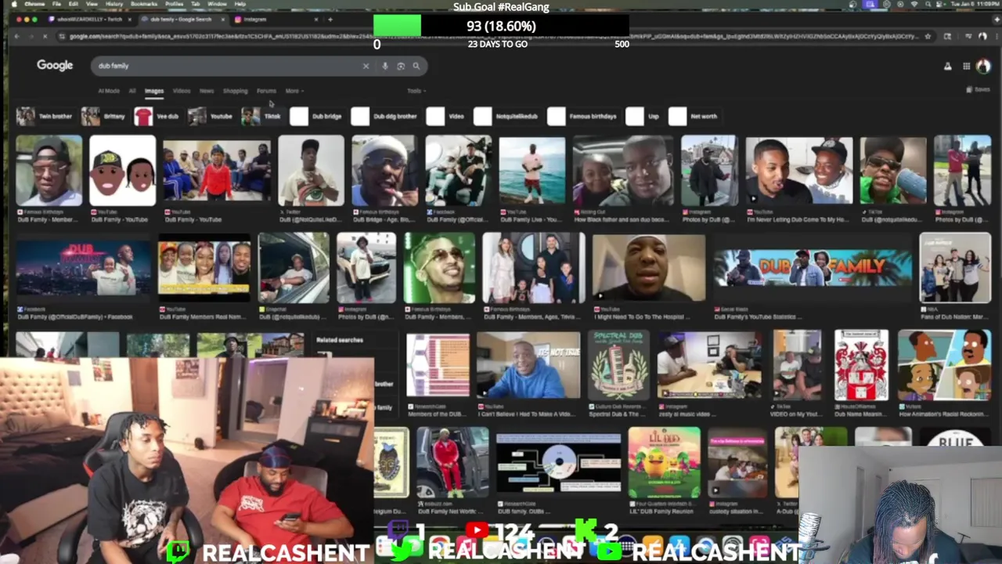This screenshot has width=1002, height=564.
Task: Click the address bar URL
Action: click(x=493, y=36)
